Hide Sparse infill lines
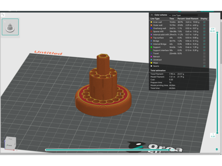222x166 pixels. pyautogui.click(x=204, y=32)
